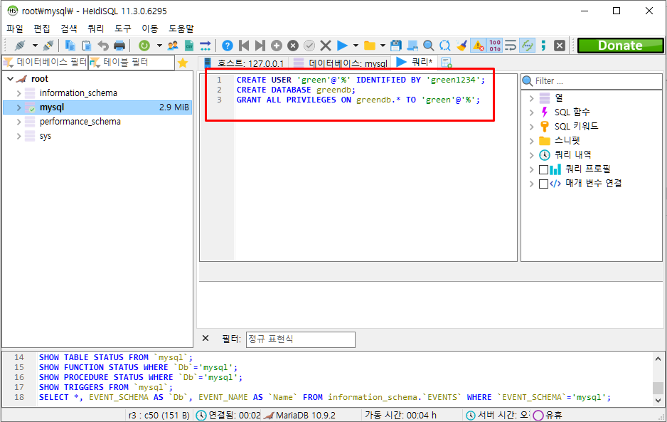Click the save floppy disk icon

(396, 46)
